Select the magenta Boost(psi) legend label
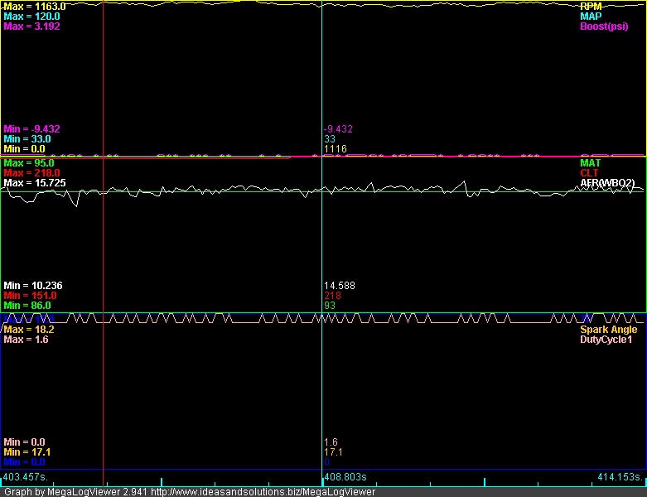 pos(604,27)
